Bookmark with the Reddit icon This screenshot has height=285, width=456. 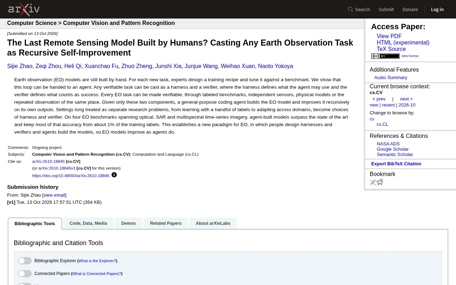coord(380,182)
